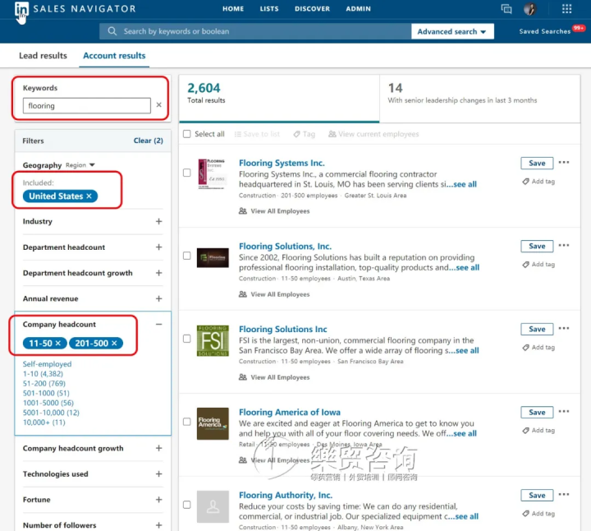
Task: Switch to Lead results tab
Action: [43, 55]
